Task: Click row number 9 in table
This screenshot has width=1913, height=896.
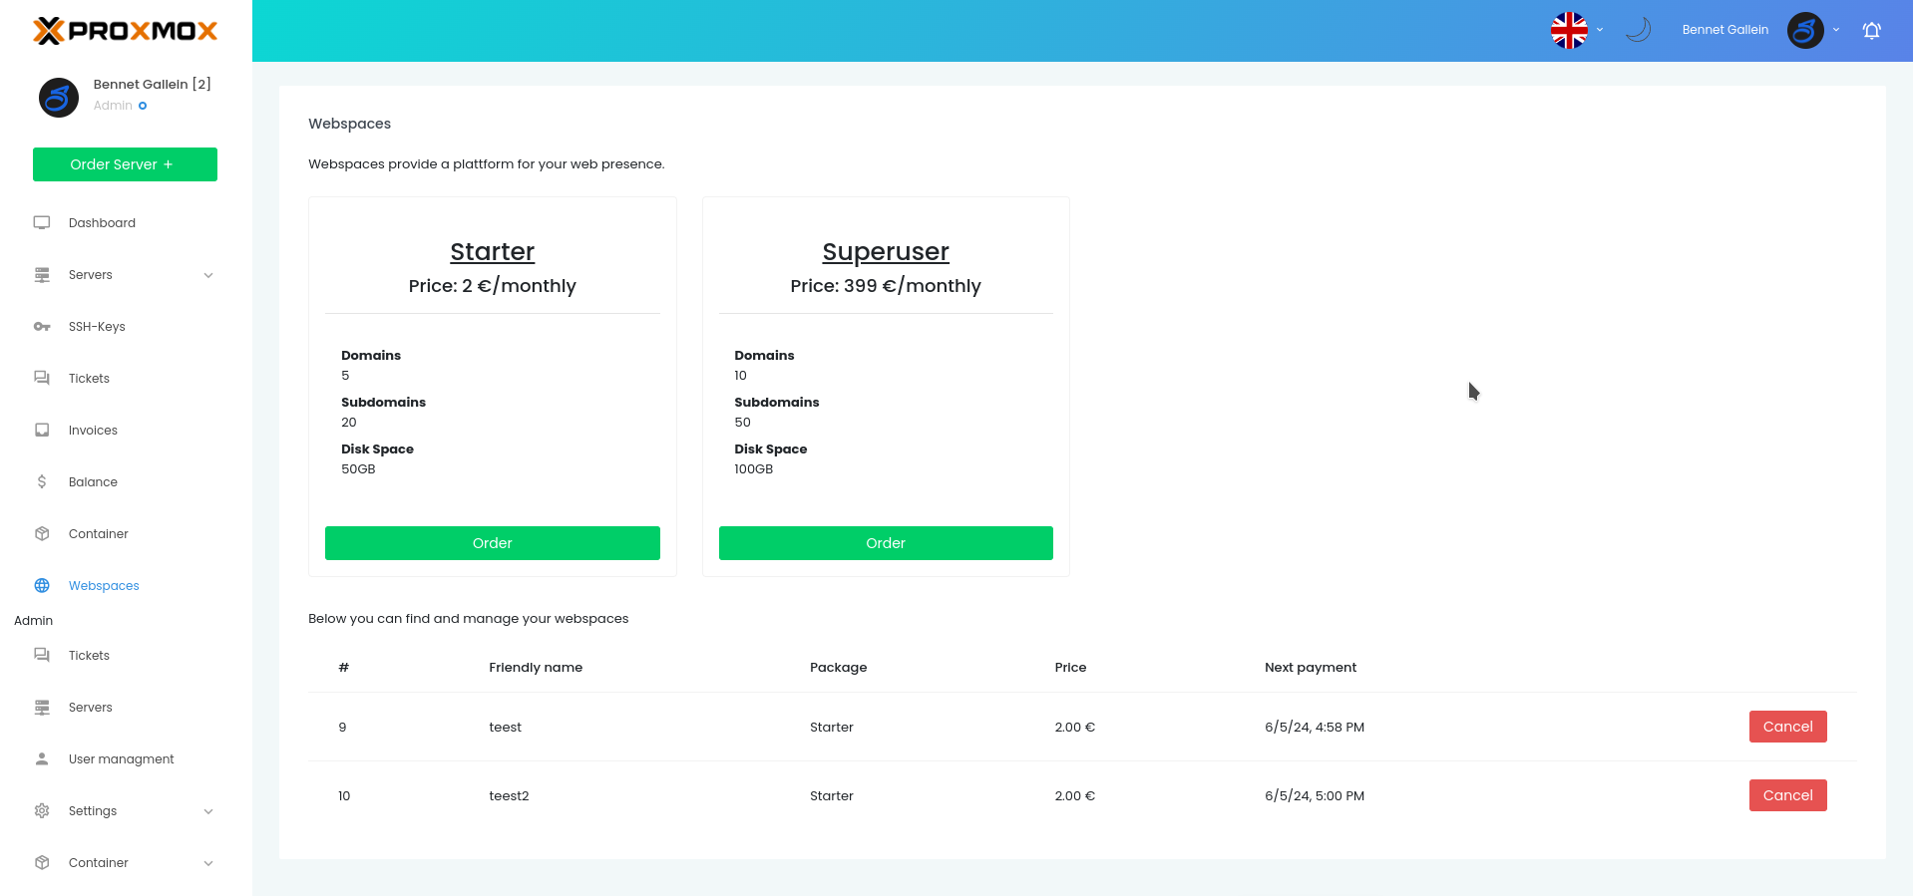Action: point(342,728)
